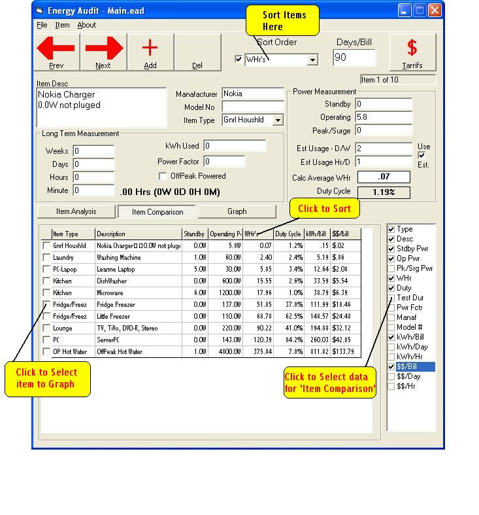
Task: Check the Little Freezer row checkbox
Action: (46, 316)
